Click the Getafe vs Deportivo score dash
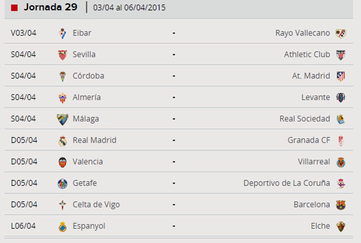The height and width of the screenshot is (243, 361). (x=174, y=183)
